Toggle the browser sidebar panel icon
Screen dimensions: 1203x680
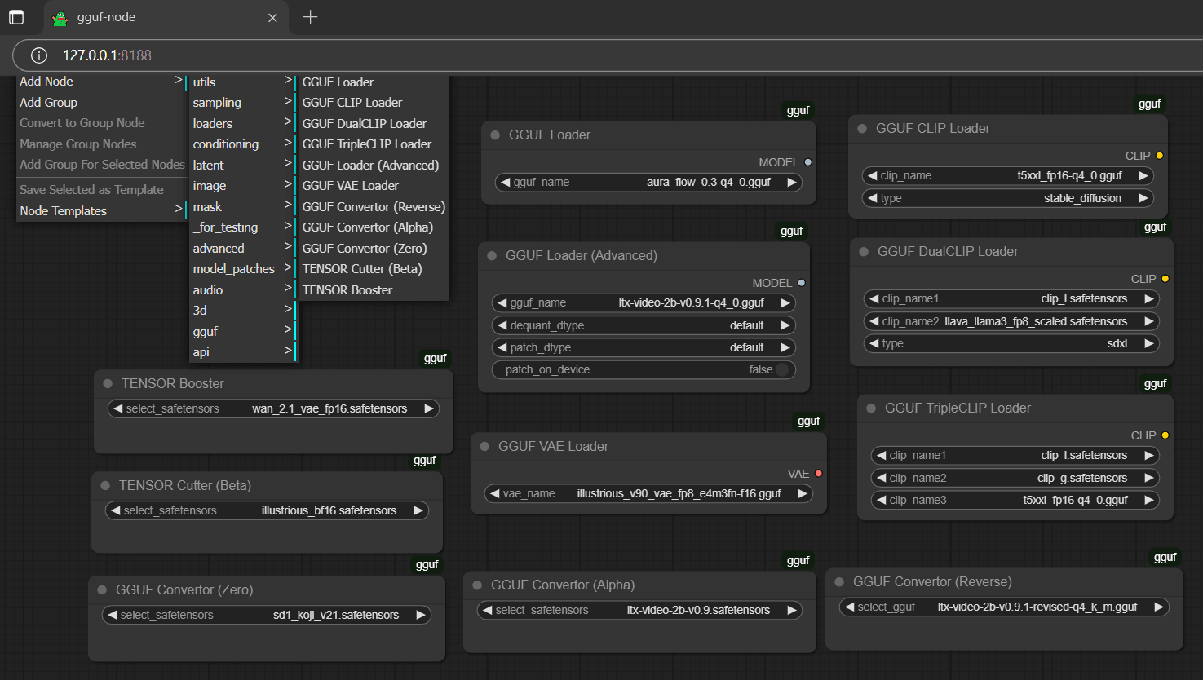[x=15, y=17]
